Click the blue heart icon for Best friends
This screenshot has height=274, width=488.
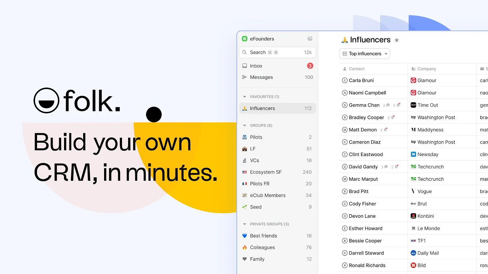point(245,236)
